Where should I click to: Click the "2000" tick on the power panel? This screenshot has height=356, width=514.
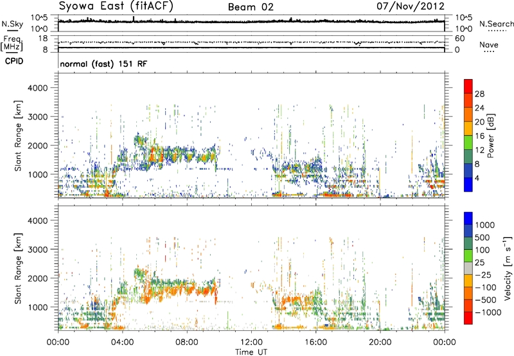(37, 145)
